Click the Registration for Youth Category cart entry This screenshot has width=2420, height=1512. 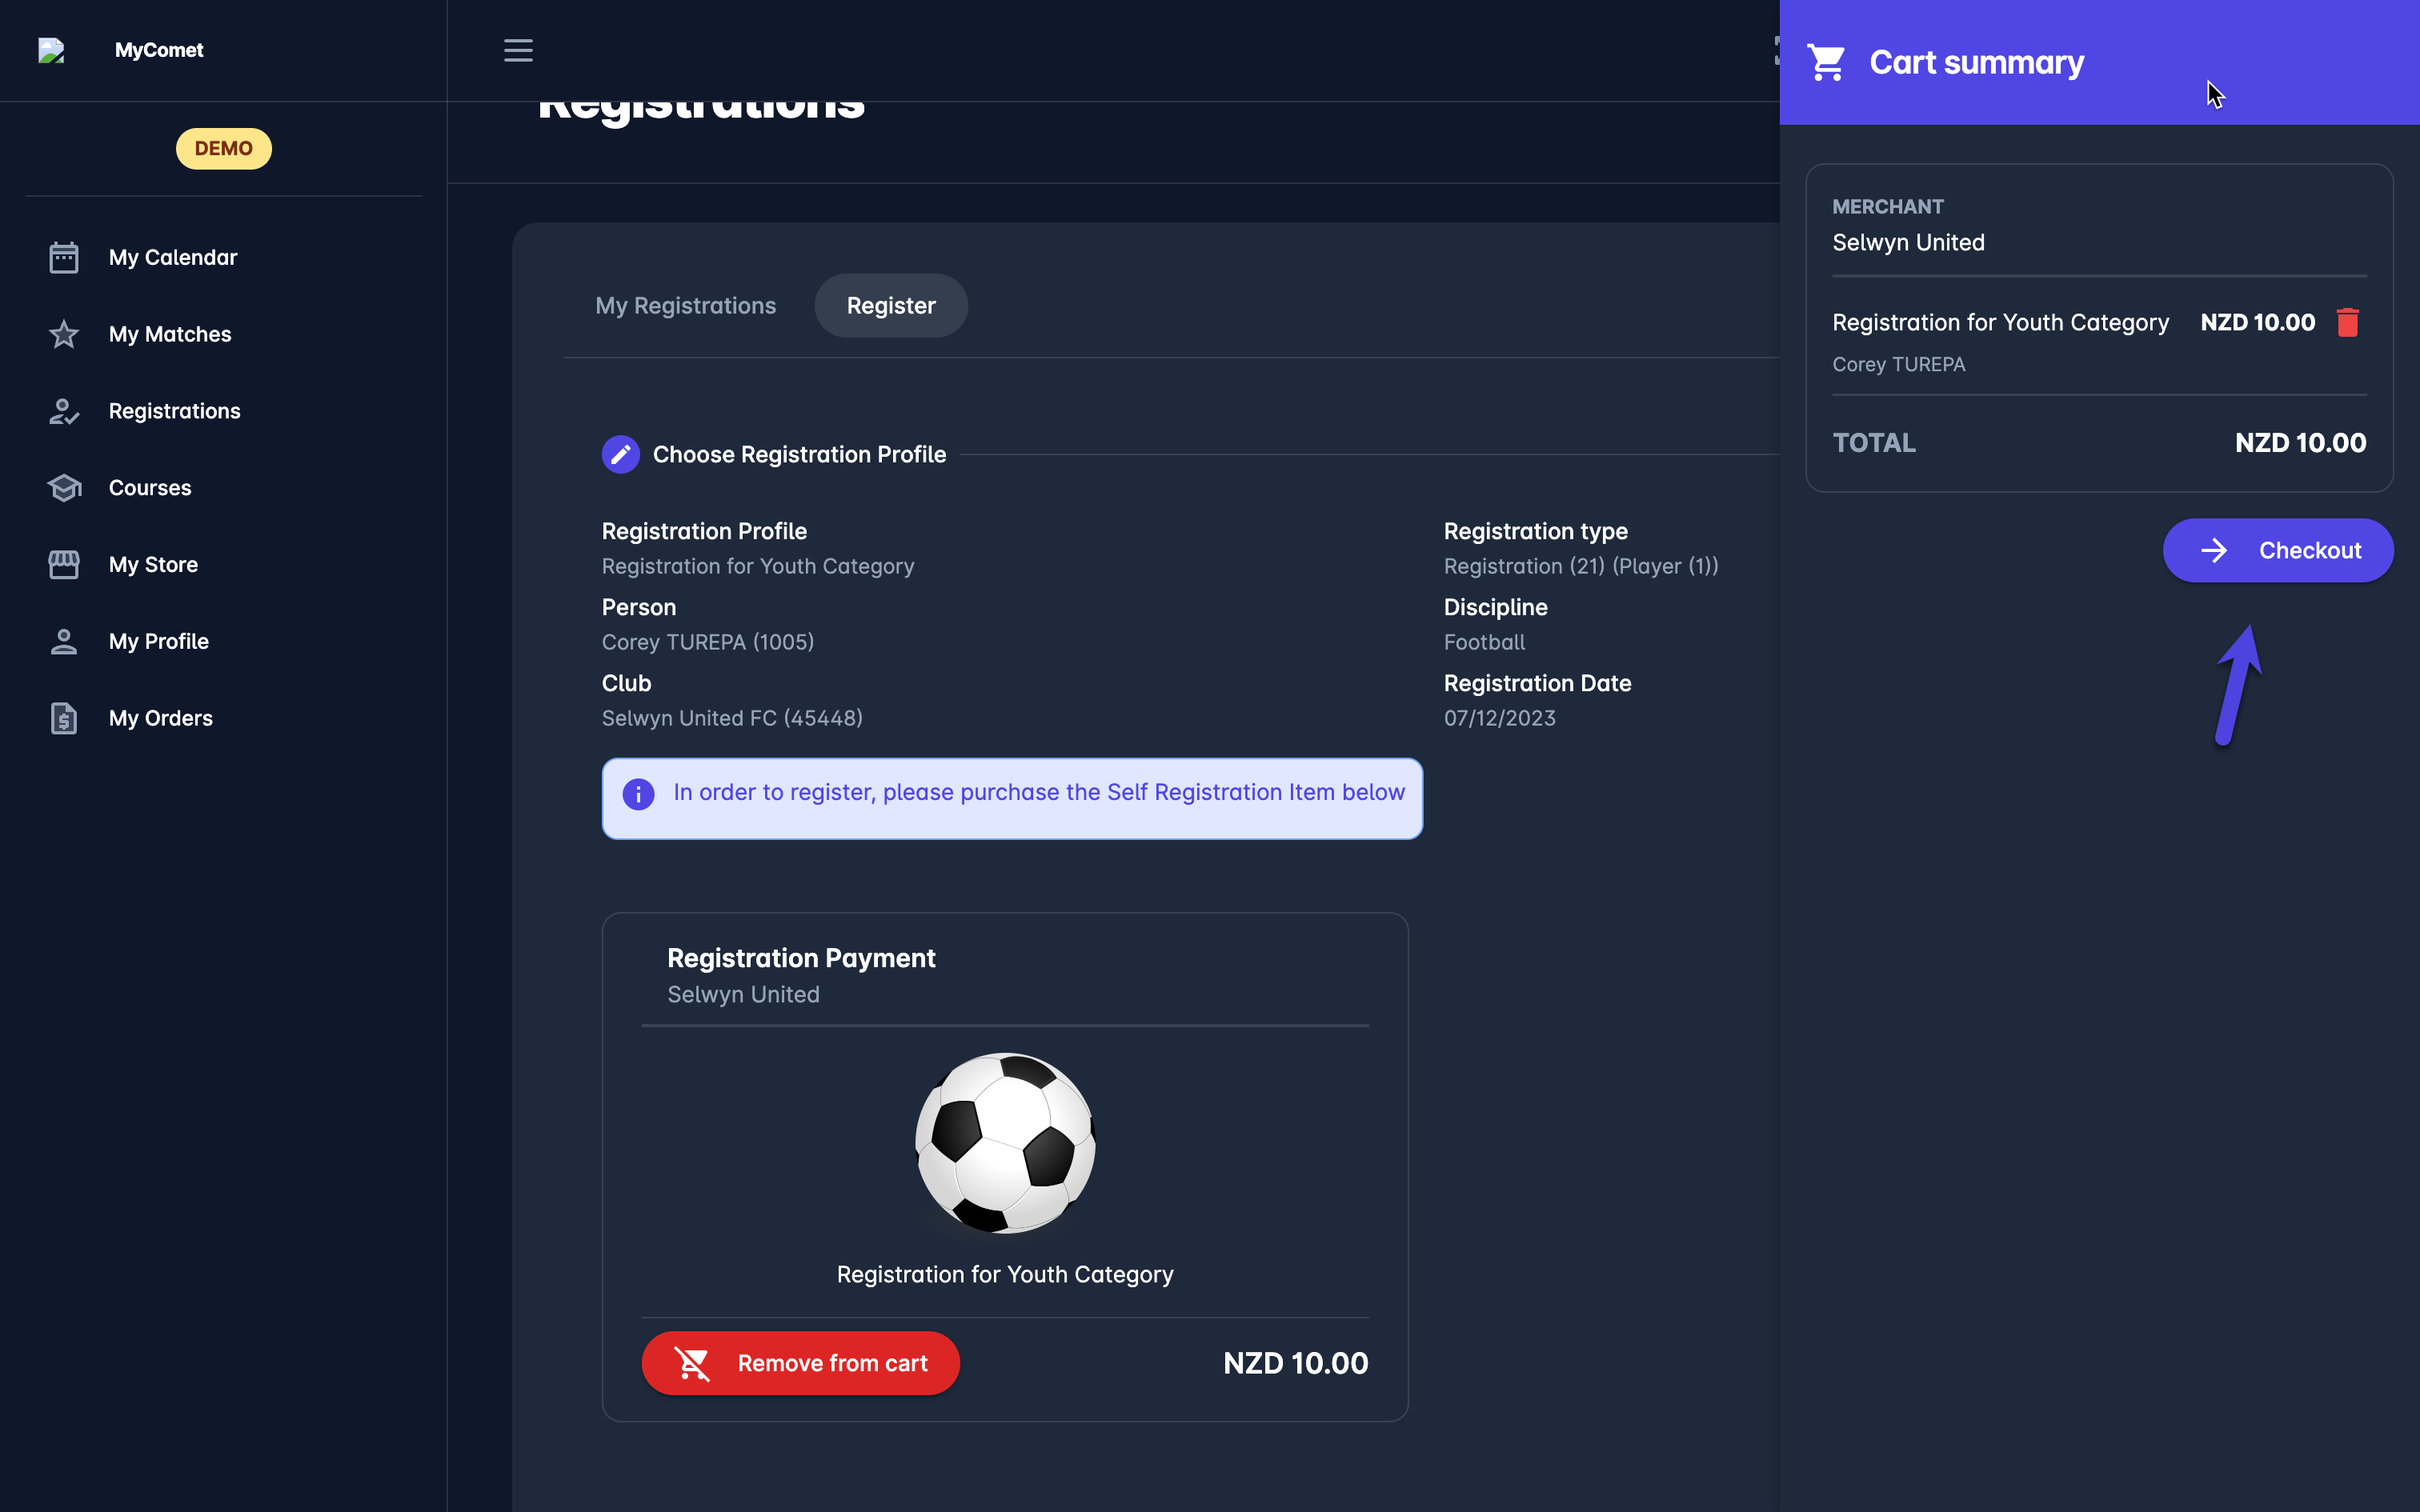[2000, 322]
